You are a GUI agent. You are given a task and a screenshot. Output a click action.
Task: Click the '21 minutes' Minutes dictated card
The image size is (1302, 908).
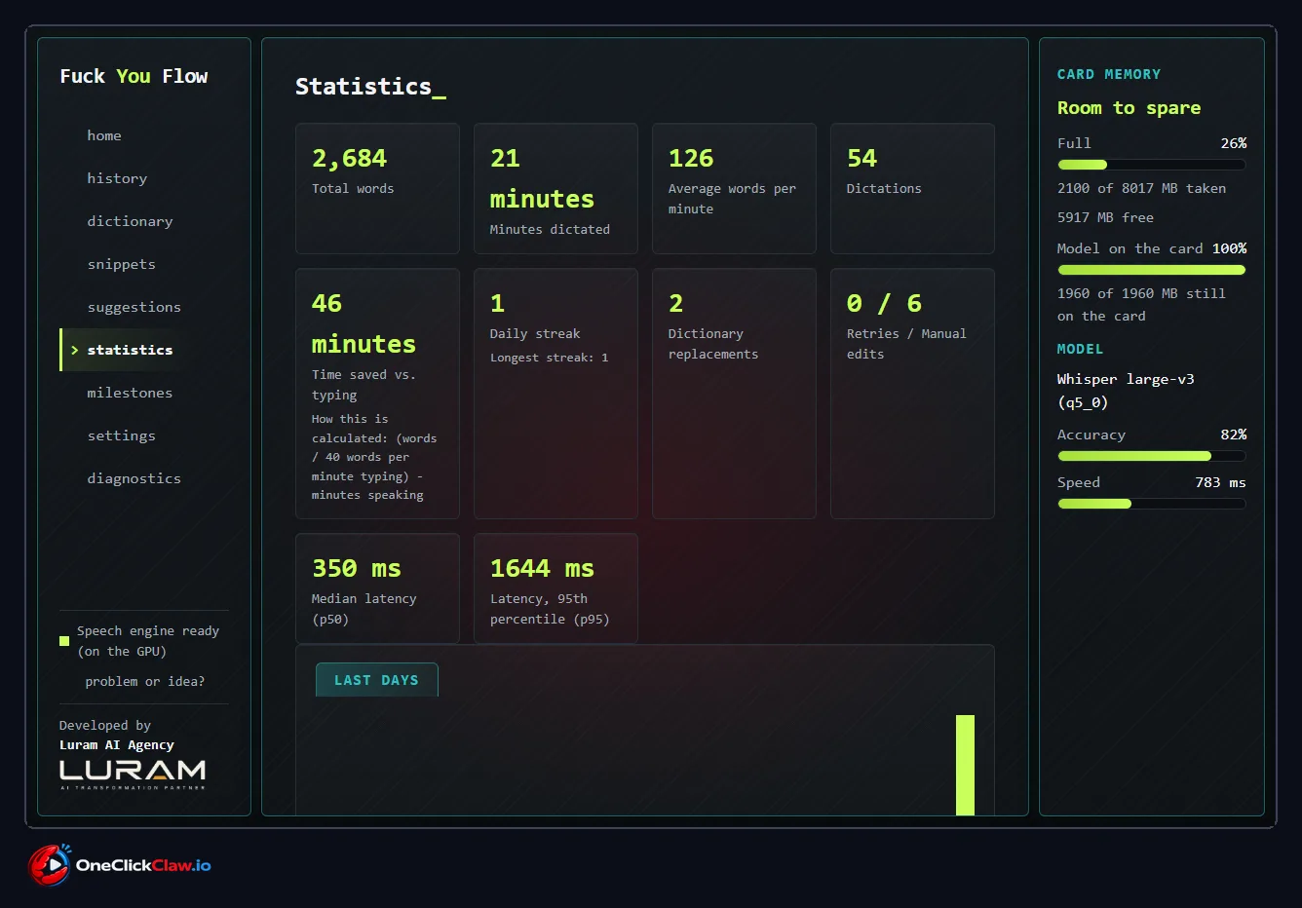pos(555,189)
